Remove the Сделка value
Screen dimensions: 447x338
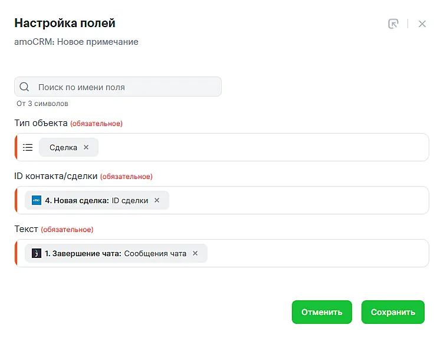86,147
